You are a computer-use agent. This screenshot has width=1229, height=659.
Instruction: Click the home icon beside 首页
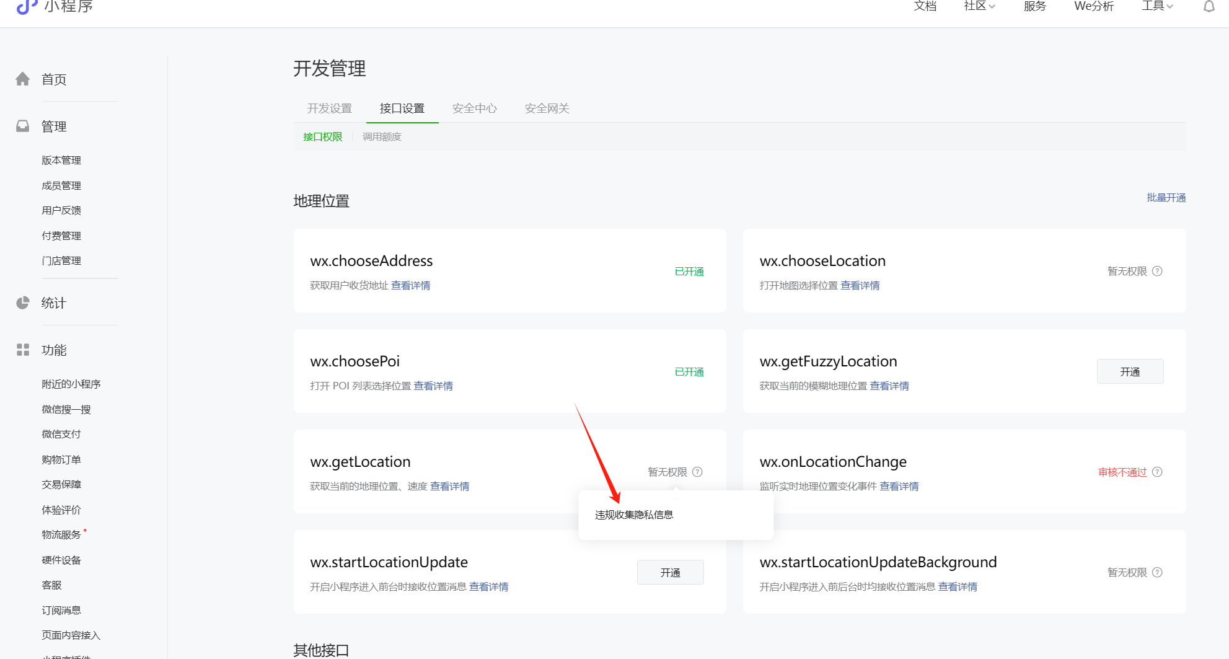coord(23,79)
